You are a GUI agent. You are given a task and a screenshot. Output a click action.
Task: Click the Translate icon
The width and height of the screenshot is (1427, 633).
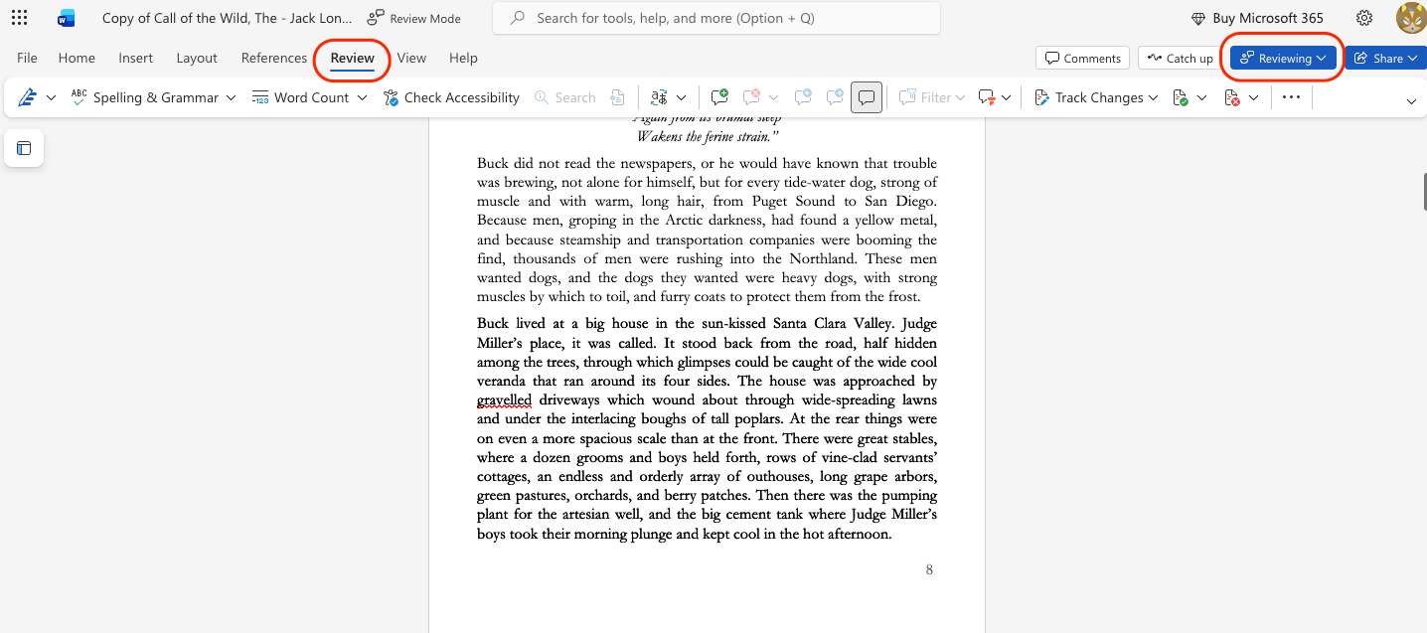(658, 97)
